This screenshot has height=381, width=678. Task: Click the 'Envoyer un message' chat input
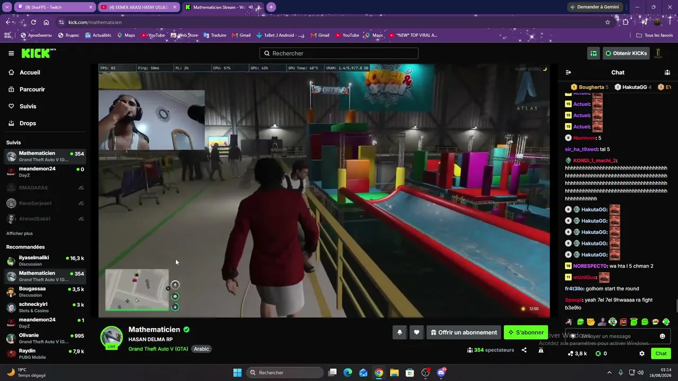tap(618, 336)
